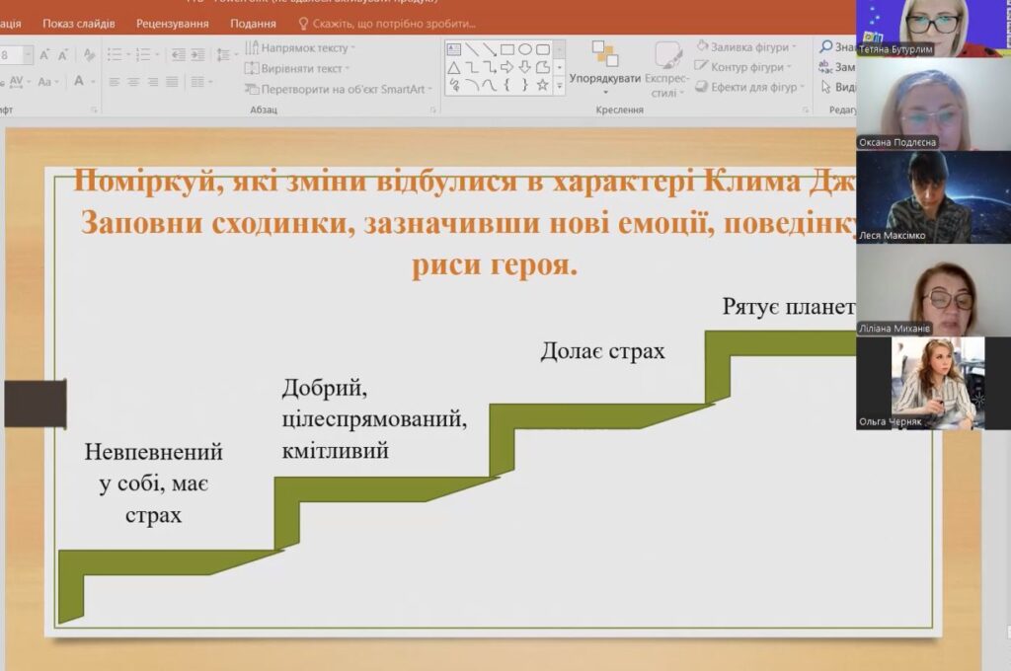Select Ліліана Миханів video thumbnail
The width and height of the screenshot is (1011, 671).
(x=933, y=290)
